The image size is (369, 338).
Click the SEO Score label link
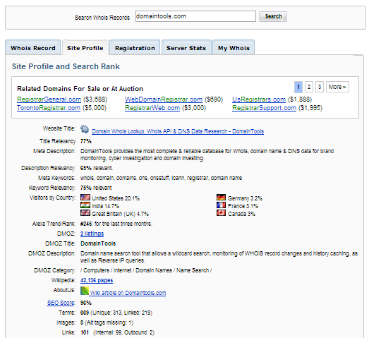coord(61,303)
